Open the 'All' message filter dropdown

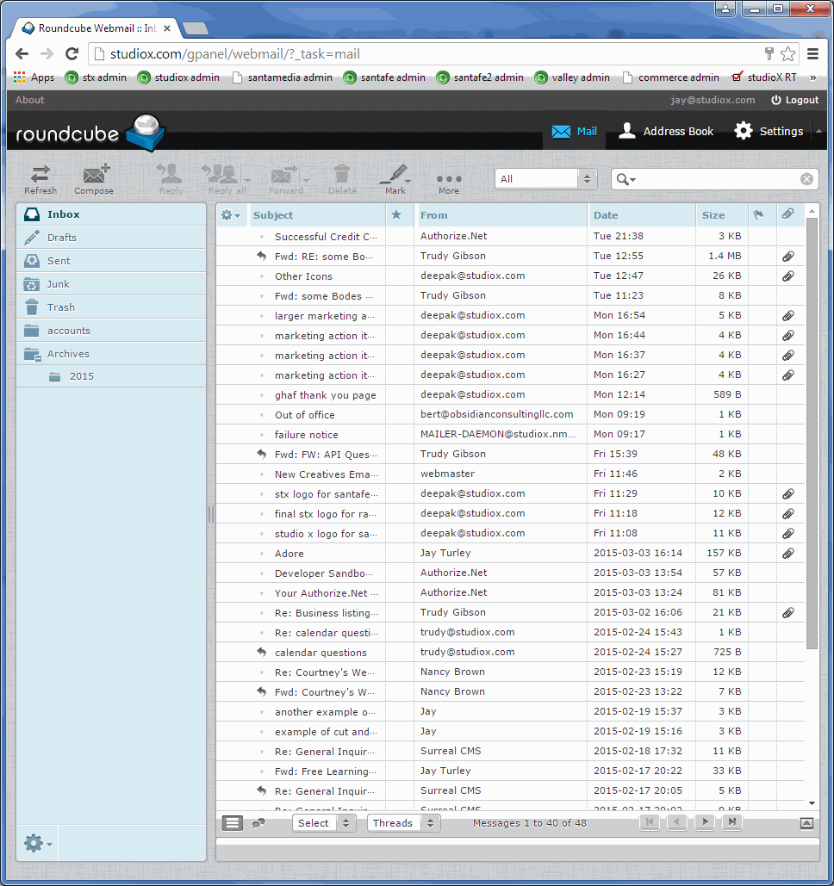point(545,178)
